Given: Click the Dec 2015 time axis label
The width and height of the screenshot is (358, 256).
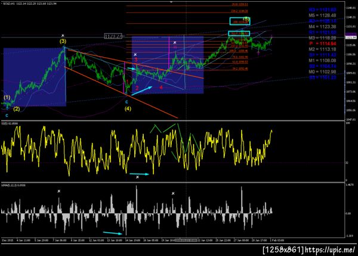Looking at the screenshot, I should [x=8, y=241].
